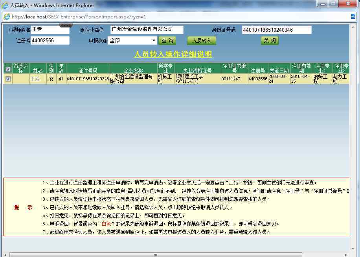Open the 人员转入操作详细说明 link
This screenshot has height=257, width=360.
173,54
